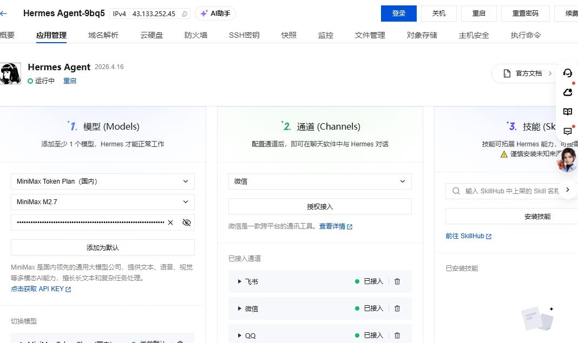Delete the QQ channel with trash icon

[x=397, y=335]
